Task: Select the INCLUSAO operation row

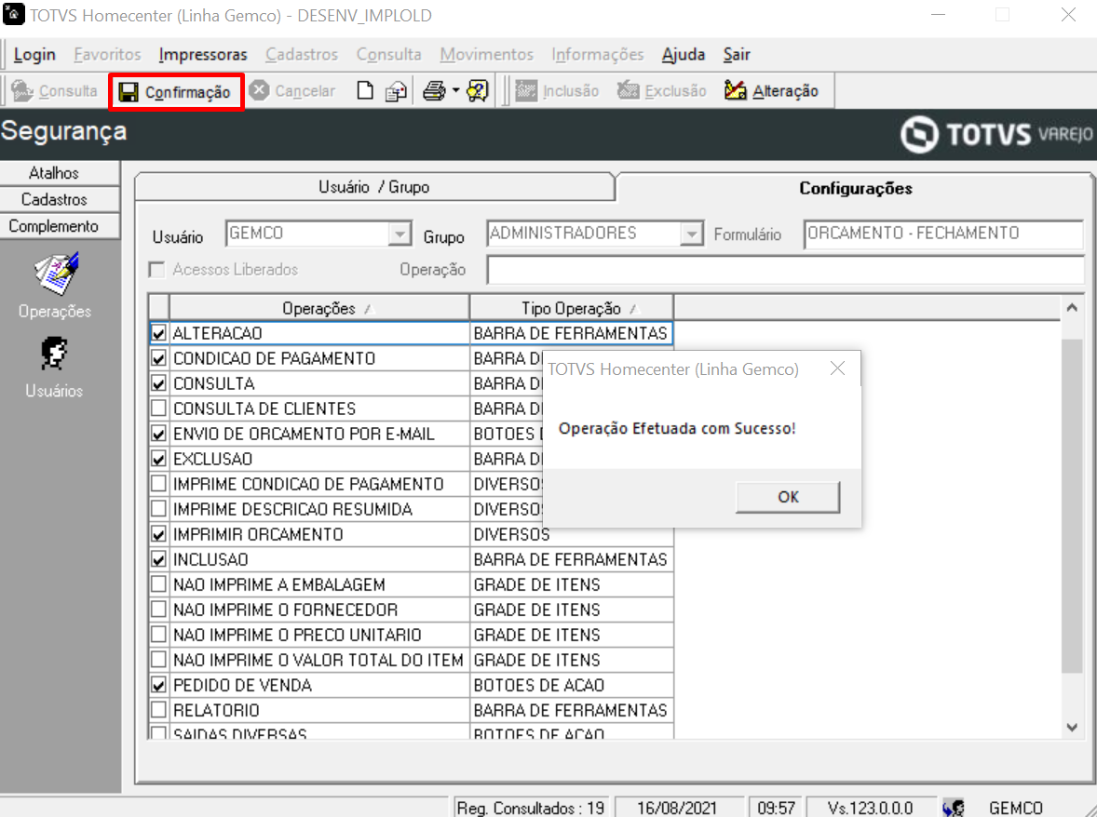Action: point(412,560)
